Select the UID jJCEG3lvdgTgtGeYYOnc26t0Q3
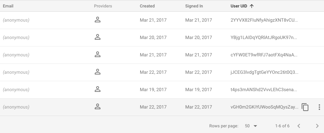324x133 pixels. pos(264,72)
